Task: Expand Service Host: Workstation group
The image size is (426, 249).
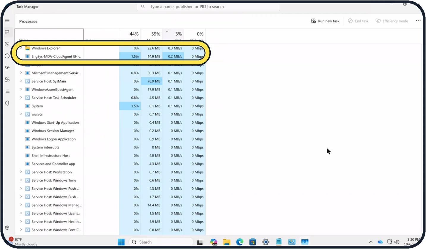Action: click(21, 172)
